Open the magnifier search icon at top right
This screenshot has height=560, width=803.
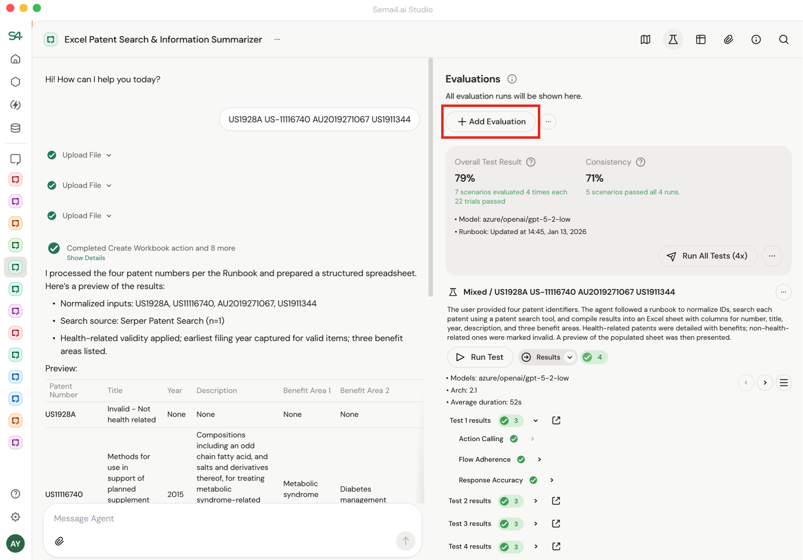point(784,40)
